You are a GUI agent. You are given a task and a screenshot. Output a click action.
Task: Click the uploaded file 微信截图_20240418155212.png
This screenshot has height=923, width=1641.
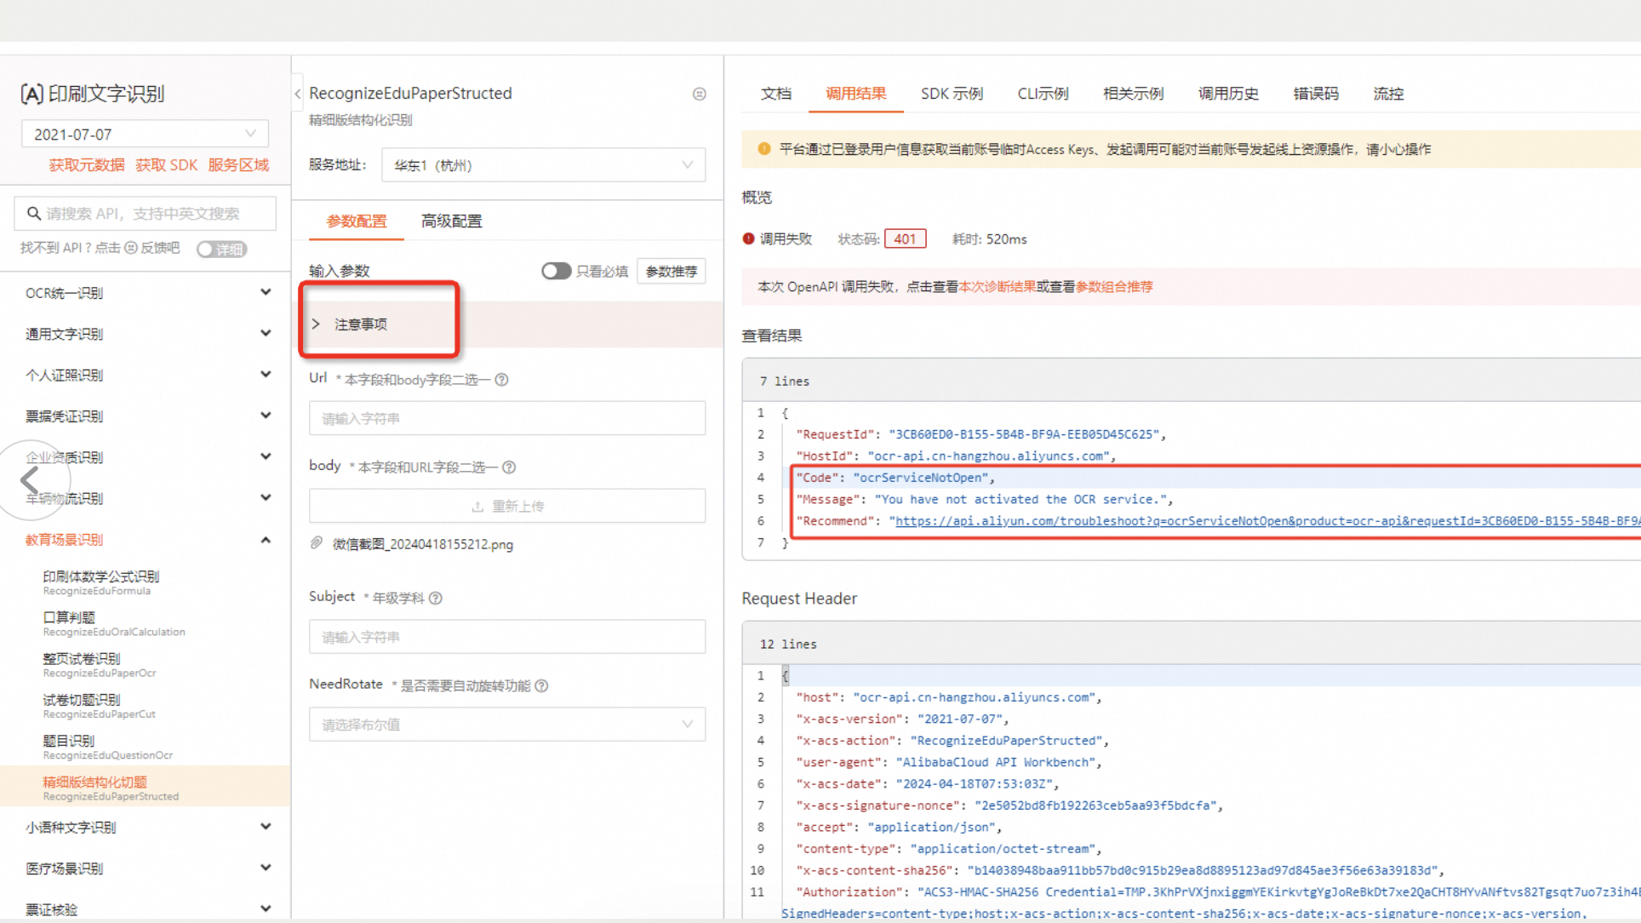pyautogui.click(x=423, y=544)
